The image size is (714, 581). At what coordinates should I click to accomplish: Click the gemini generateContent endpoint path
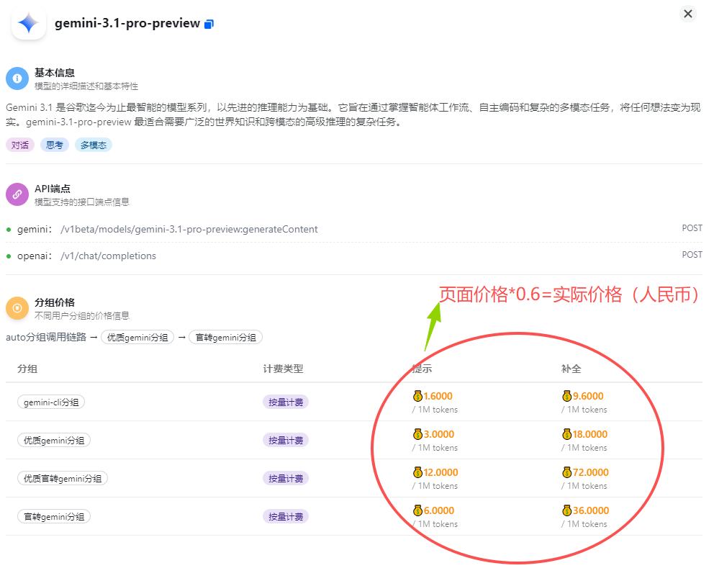[x=189, y=229]
